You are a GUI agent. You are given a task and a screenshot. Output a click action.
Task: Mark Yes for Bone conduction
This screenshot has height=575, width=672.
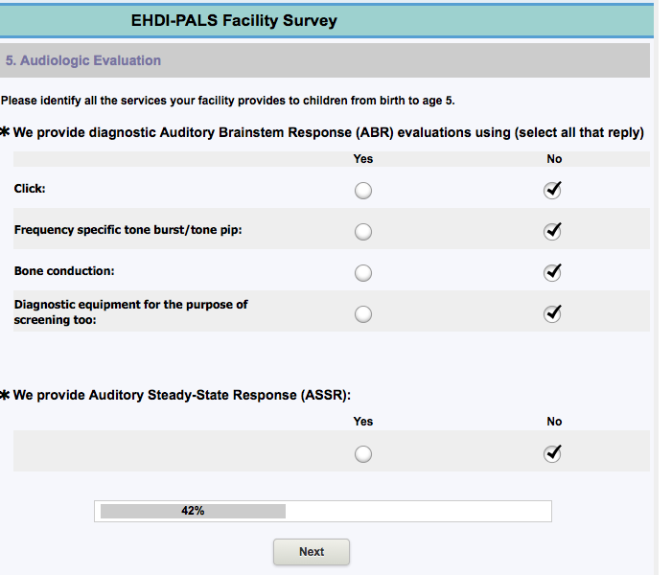(363, 273)
